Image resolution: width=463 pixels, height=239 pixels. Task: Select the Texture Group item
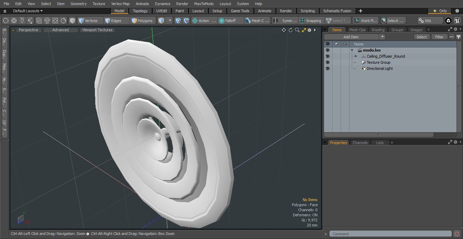(378, 62)
